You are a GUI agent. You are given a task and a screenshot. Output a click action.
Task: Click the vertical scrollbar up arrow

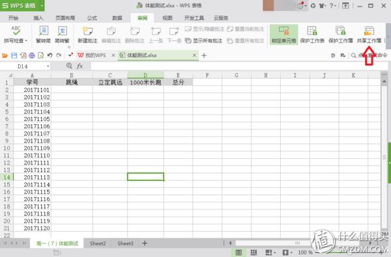[x=384, y=82]
